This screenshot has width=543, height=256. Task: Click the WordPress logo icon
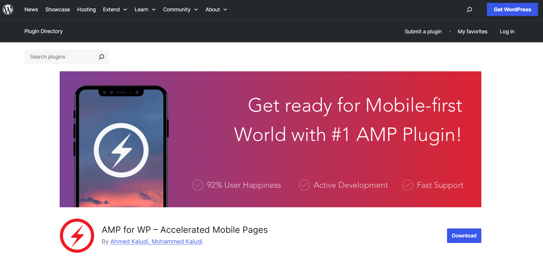point(8,10)
